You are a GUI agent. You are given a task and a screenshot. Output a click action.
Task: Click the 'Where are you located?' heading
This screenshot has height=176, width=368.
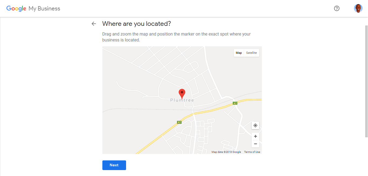[137, 24]
